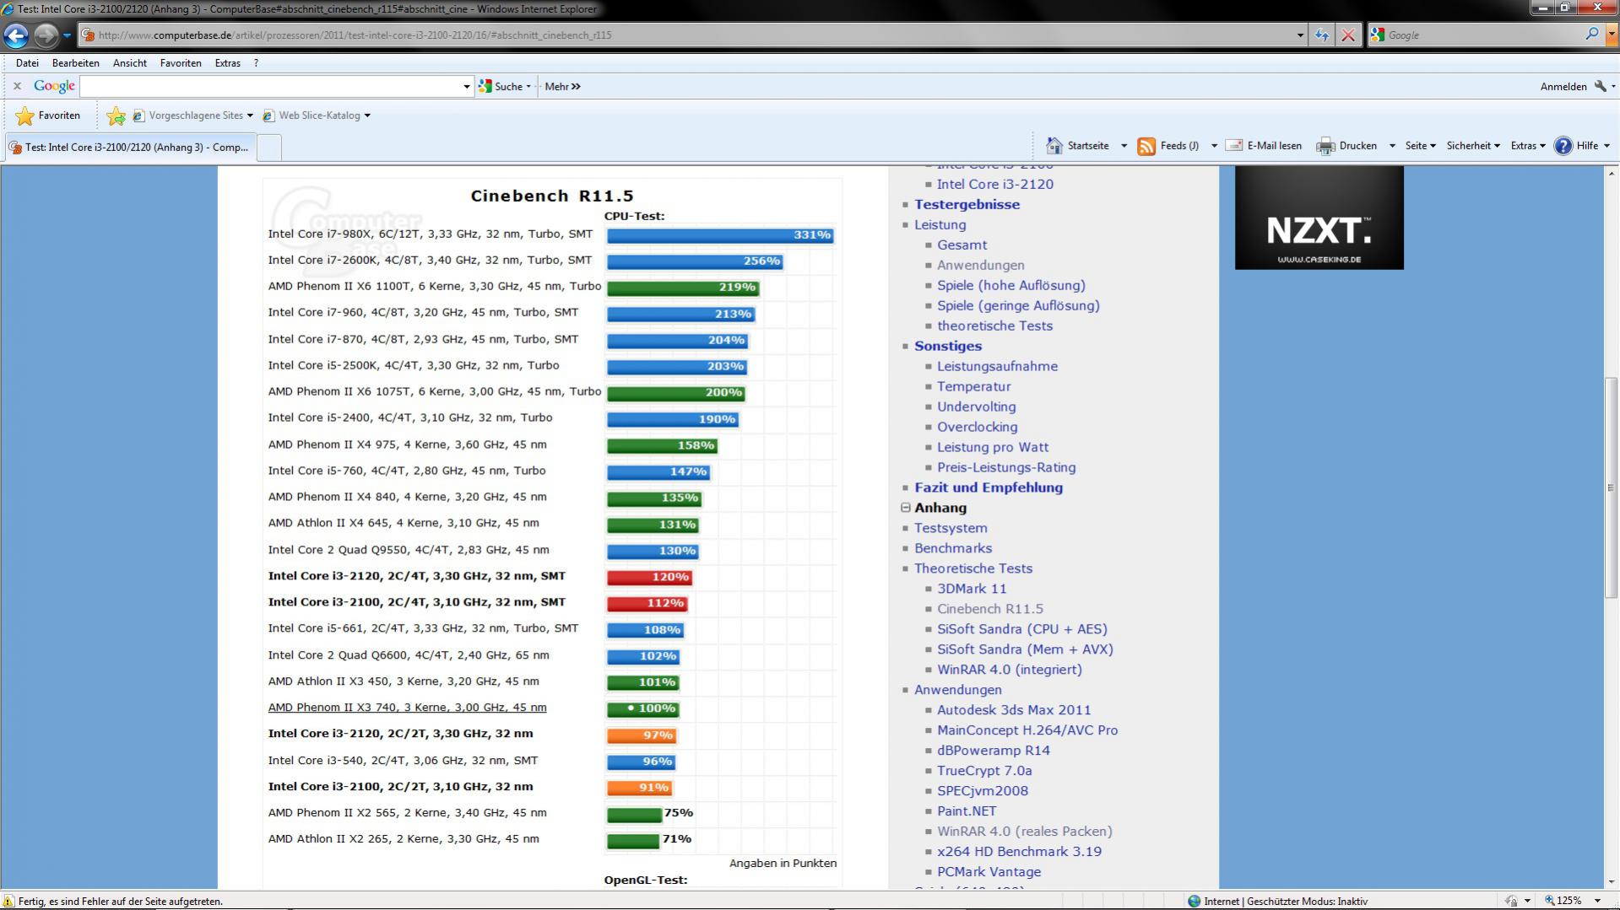1620x910 pixels.
Task: Click the Startseite home icon
Action: pos(1054,146)
